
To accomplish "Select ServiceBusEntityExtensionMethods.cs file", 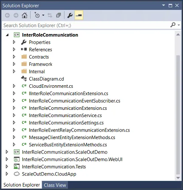I will coord(68,145).
